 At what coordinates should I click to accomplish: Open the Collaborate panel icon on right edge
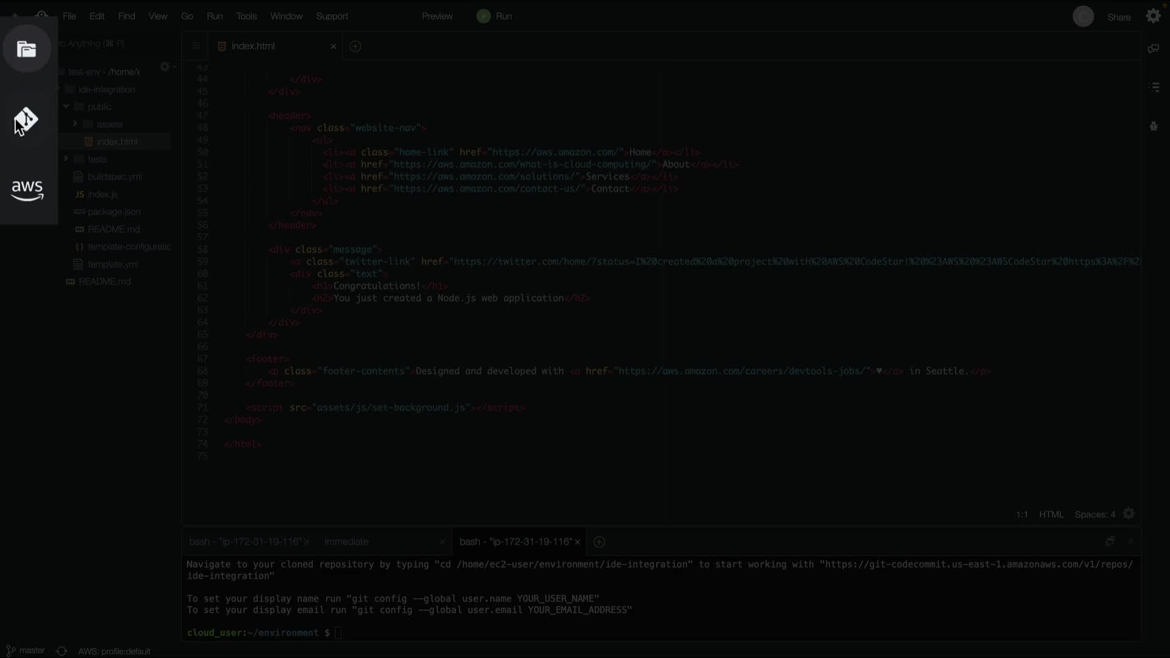1153,49
